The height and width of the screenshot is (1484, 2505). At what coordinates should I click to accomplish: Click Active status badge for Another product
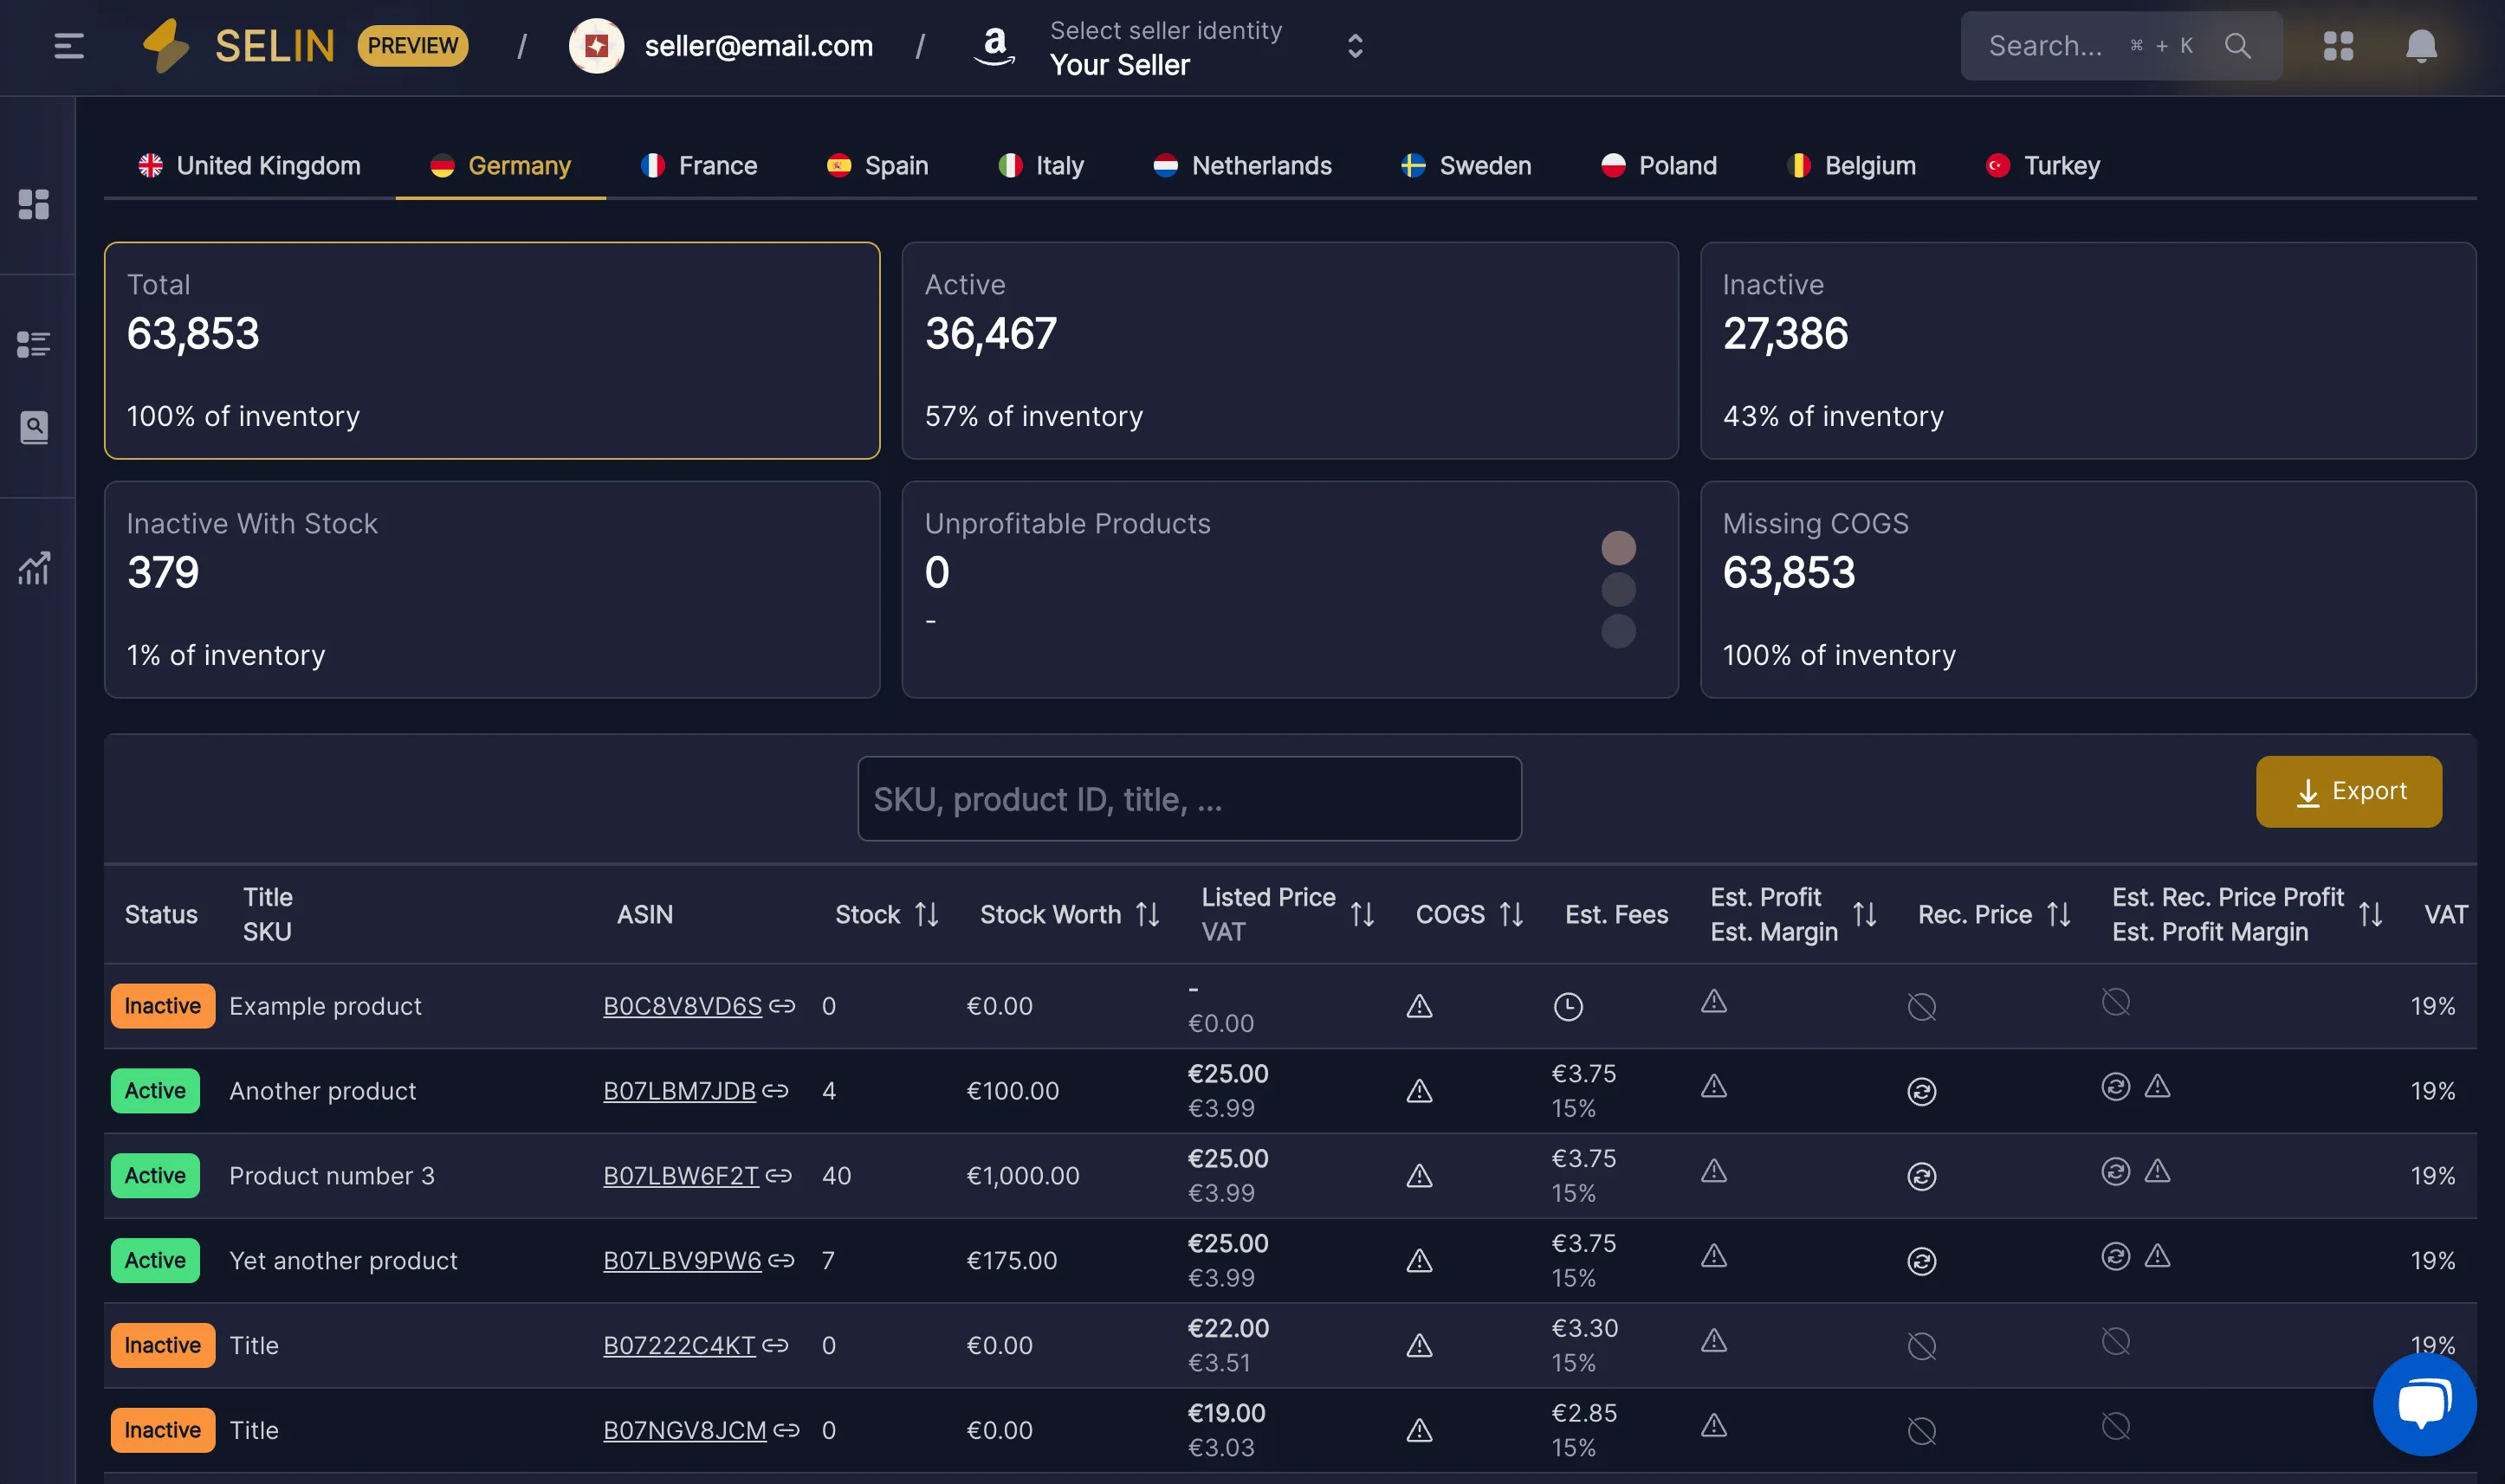pyautogui.click(x=155, y=1091)
